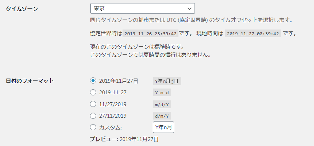Select the 2019年11月27日 radio button

pos(93,81)
